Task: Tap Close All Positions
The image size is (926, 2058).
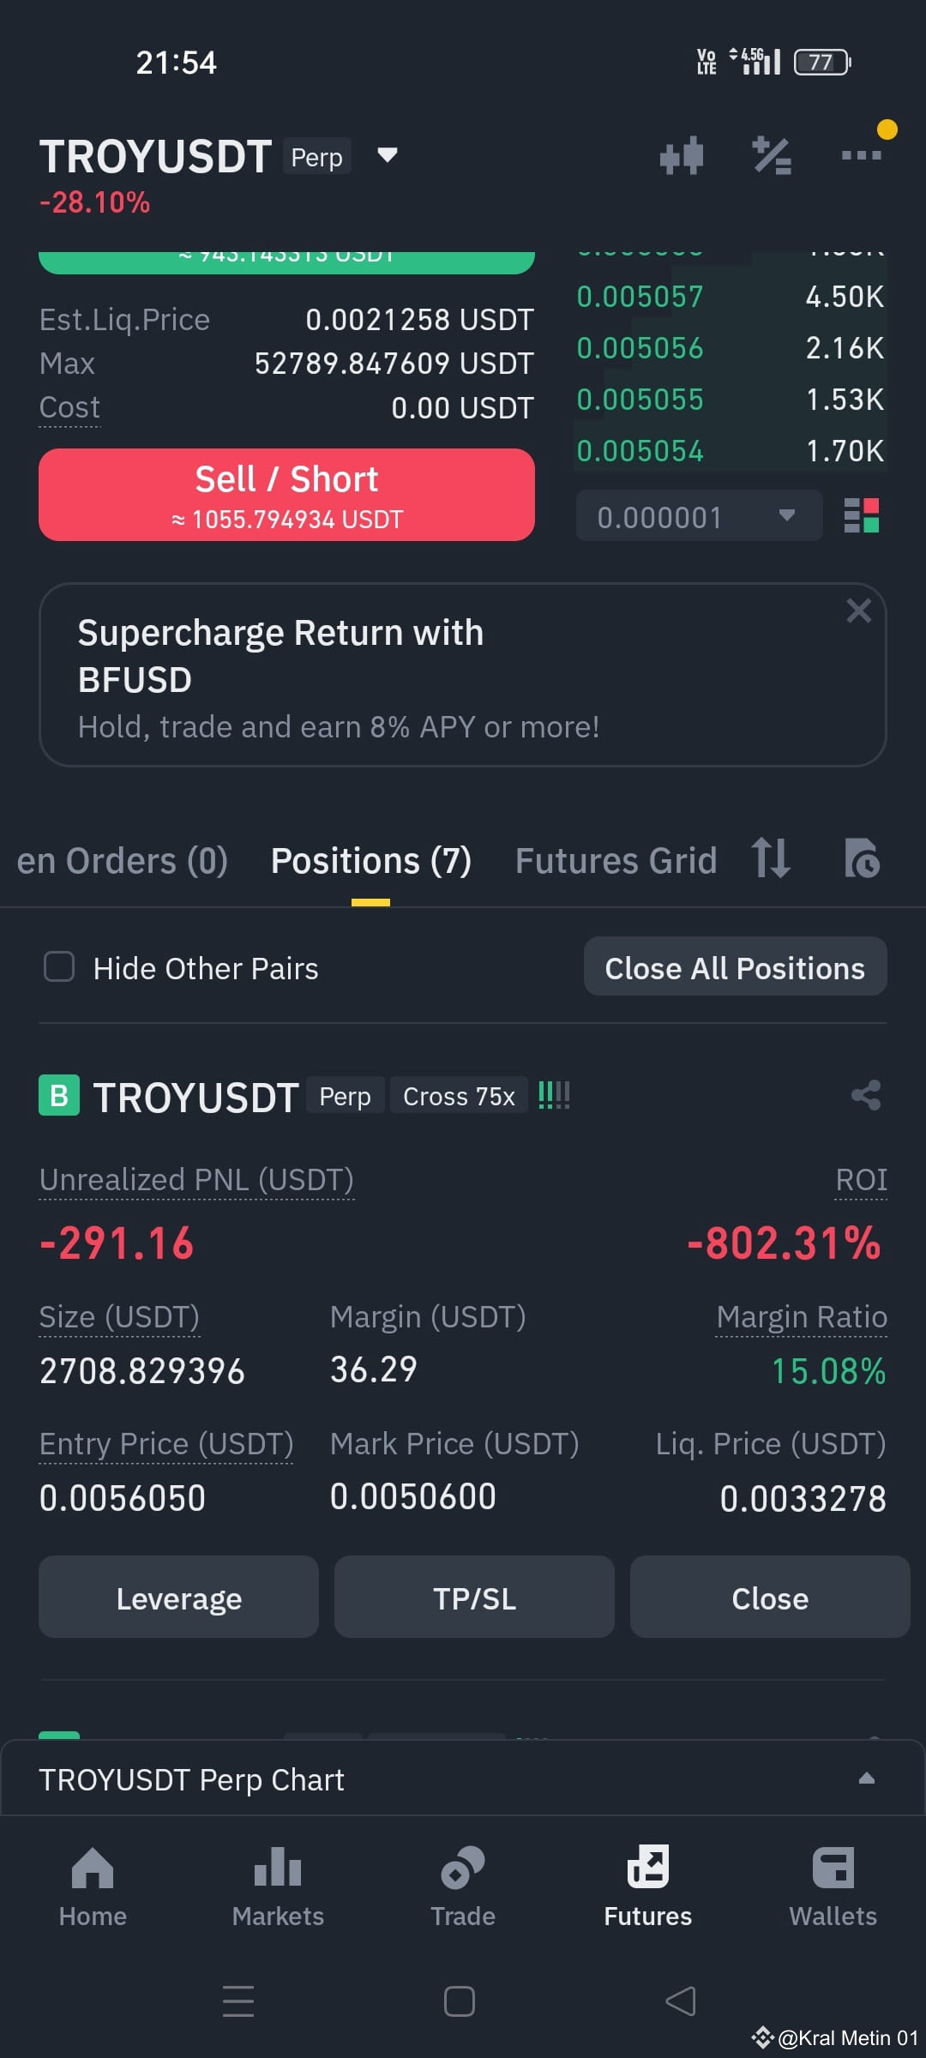Action: [735, 967]
